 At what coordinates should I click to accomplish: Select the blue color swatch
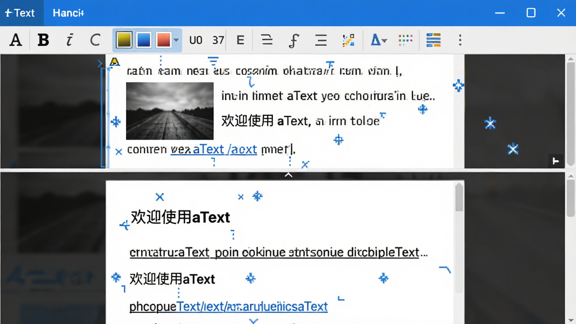click(x=143, y=40)
